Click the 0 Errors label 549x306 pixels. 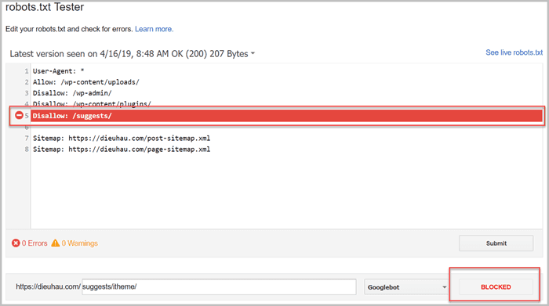click(x=35, y=243)
